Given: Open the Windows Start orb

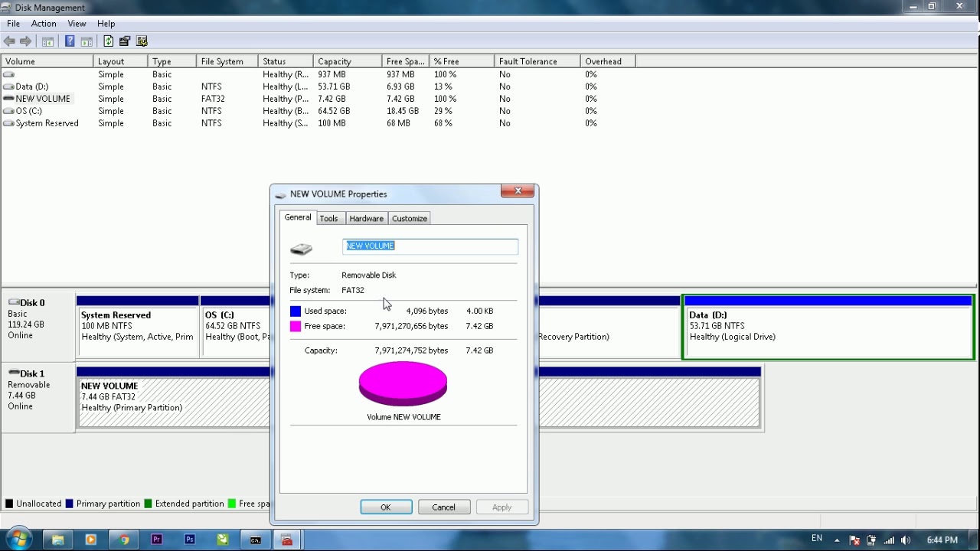Looking at the screenshot, I should coord(18,540).
